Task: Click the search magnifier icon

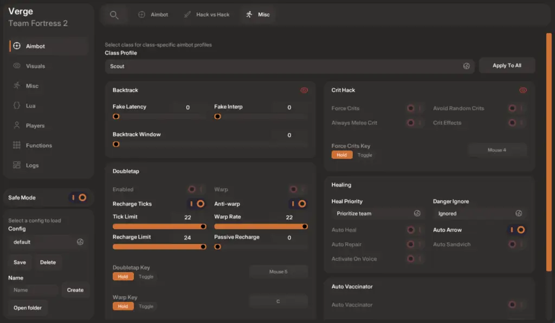Action: tap(114, 15)
